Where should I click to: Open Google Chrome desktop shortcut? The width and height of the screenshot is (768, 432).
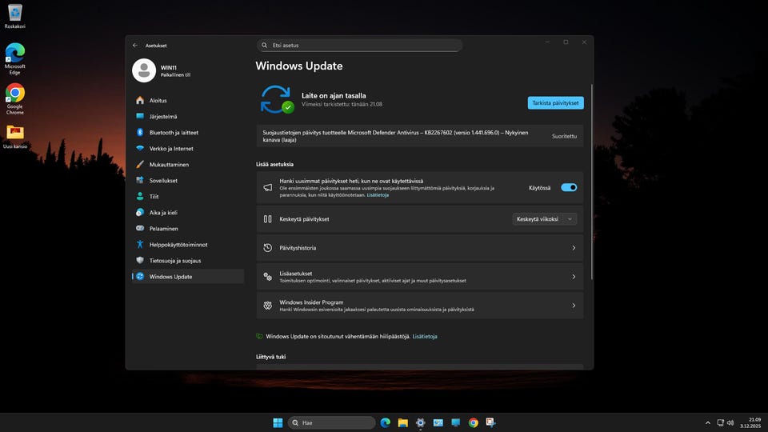[14, 94]
